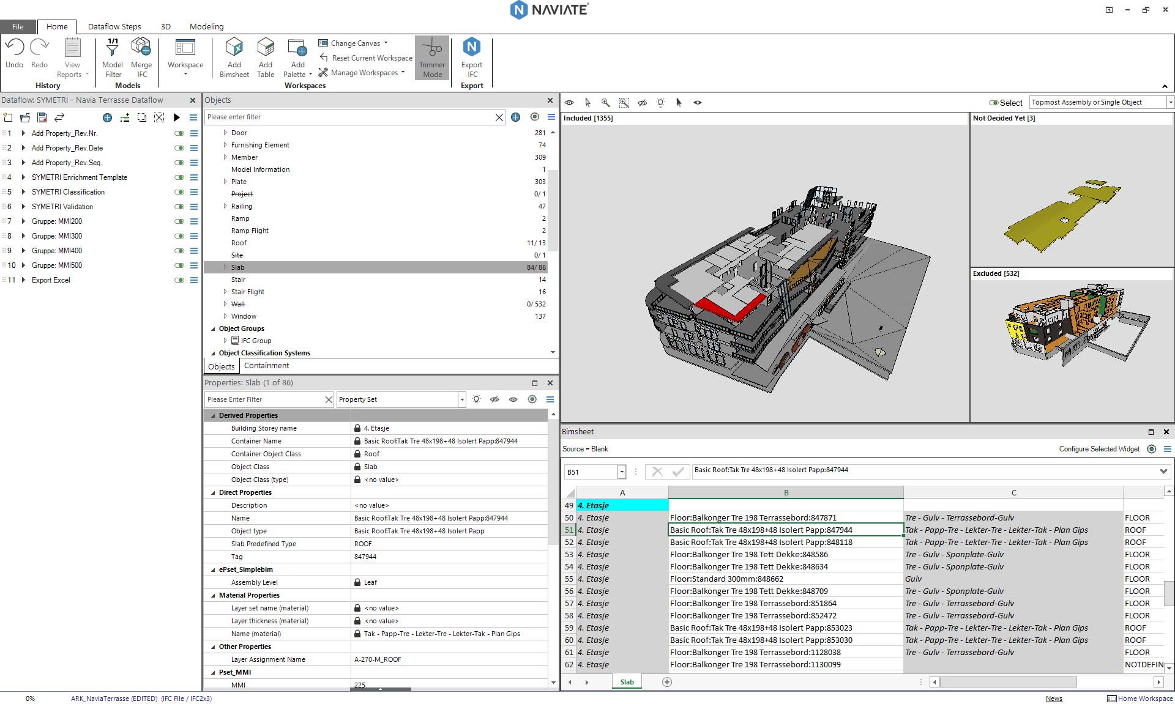The height and width of the screenshot is (704, 1175).
Task: Toggle SYMETRI Classification step on/off
Action: coord(179,192)
